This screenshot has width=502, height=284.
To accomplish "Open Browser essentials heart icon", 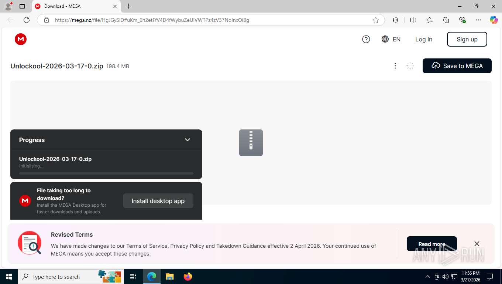I will tap(462, 20).
